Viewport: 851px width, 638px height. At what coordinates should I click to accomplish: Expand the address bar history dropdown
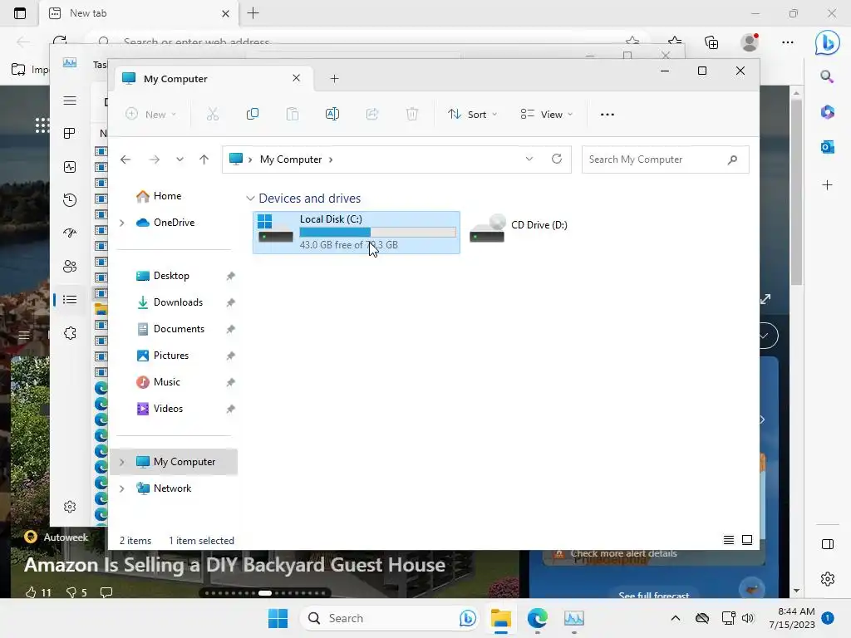[x=529, y=159]
